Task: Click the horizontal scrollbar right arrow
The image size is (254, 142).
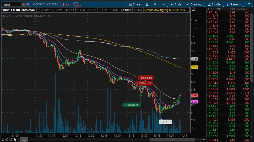Action: click(200, 140)
